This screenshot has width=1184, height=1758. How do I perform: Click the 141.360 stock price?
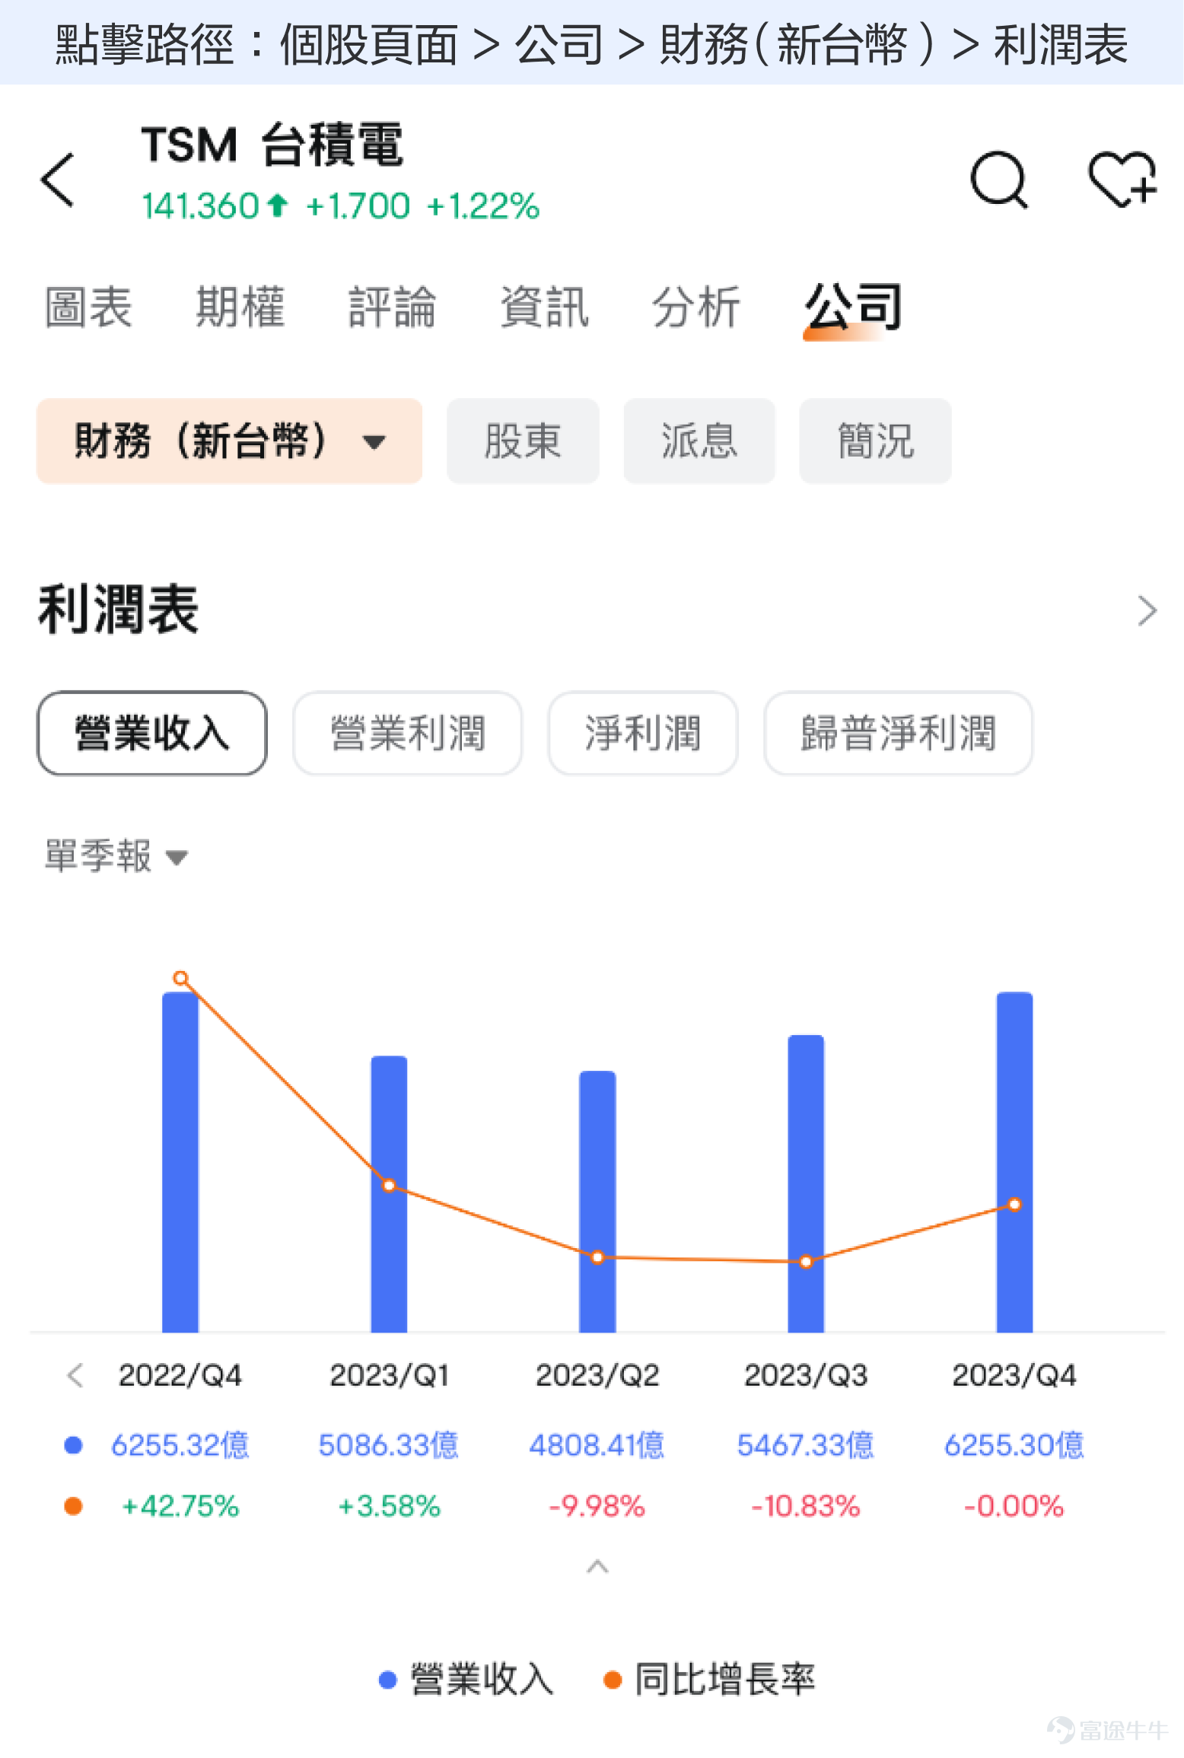[201, 206]
